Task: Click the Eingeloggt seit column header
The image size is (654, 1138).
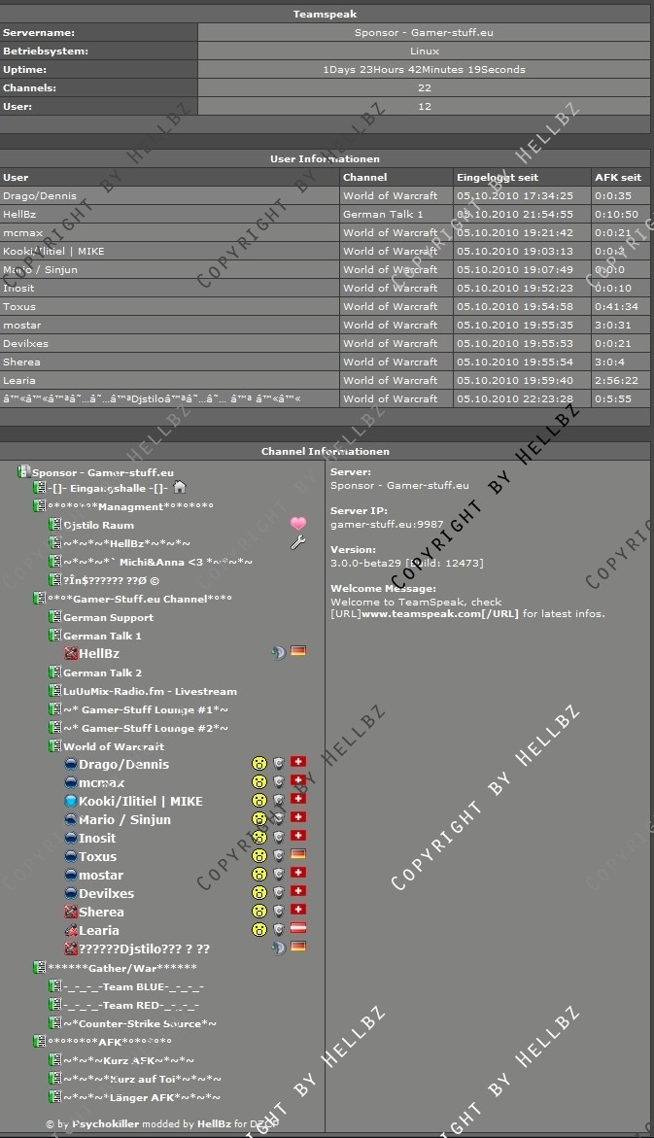Action: tap(523, 177)
